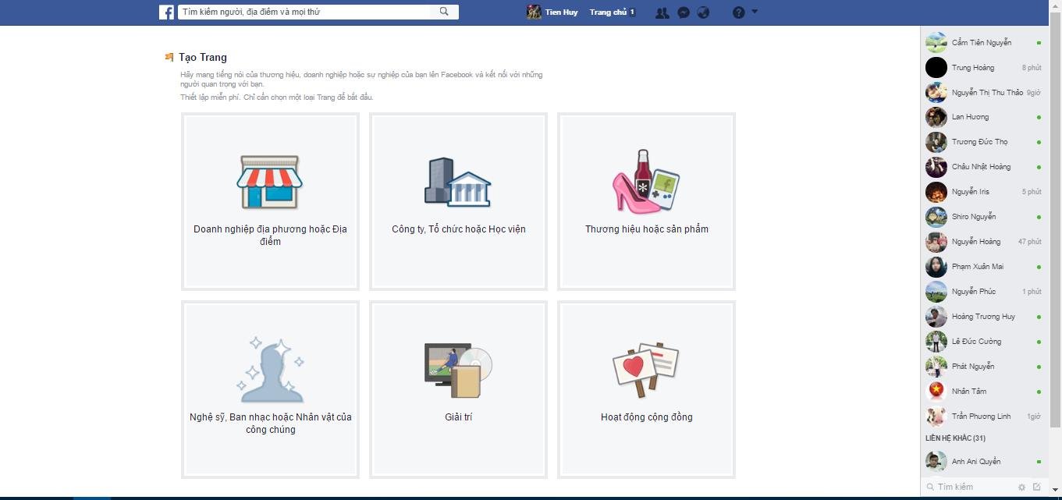Image resolution: width=1062 pixels, height=500 pixels.
Task: Open the Messenger messages icon
Action: 683,12
